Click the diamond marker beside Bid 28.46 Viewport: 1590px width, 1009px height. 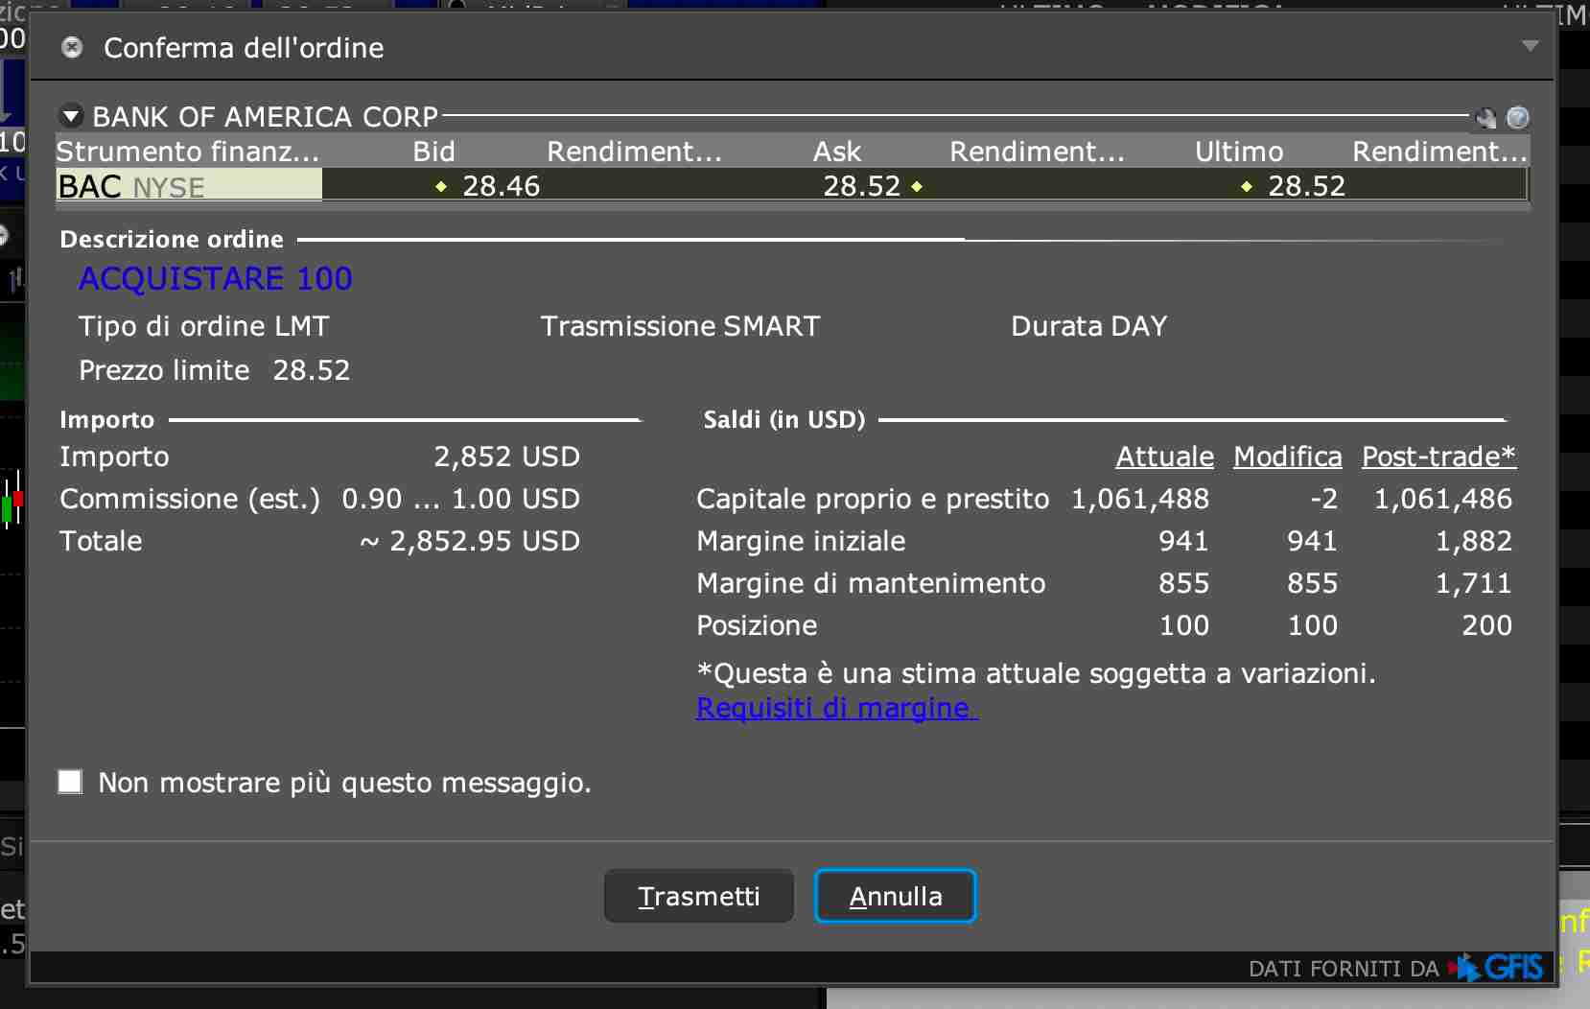(x=441, y=187)
